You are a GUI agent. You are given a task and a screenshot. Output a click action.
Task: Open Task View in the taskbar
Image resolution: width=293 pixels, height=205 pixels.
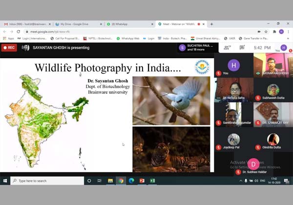(100, 181)
